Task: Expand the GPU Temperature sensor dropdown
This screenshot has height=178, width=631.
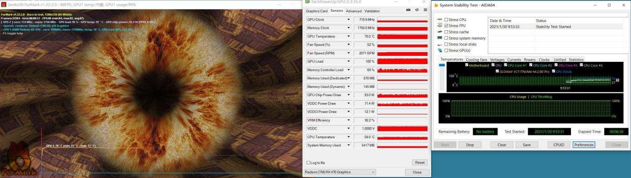Action: 349,36
